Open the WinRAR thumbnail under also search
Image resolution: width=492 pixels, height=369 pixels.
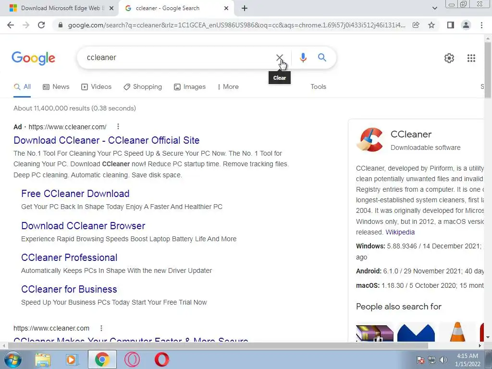[x=375, y=333]
